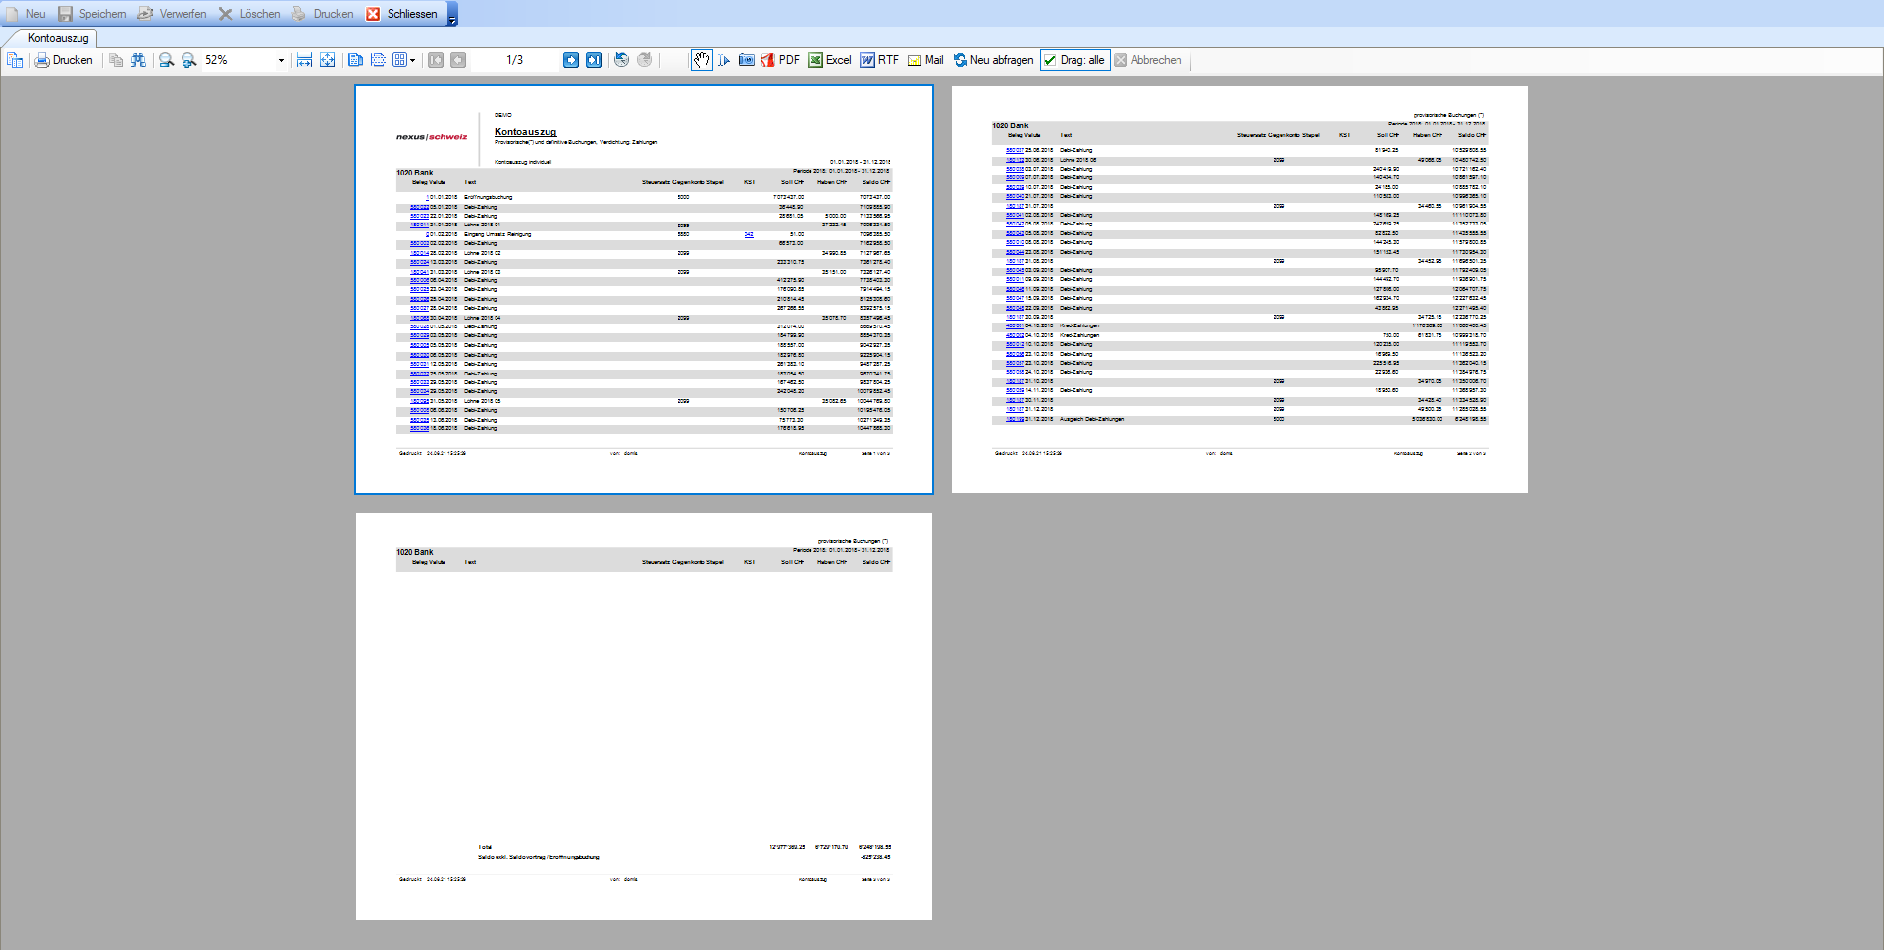1884x950 pixels.
Task: Click the navigate back history icon
Action: click(621, 60)
